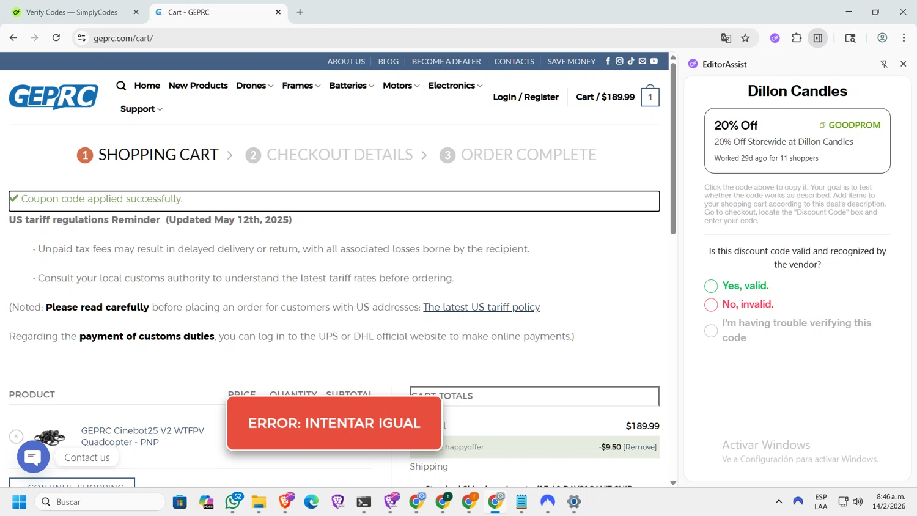917x516 pixels.
Task: Copy the GOODPROM coupon code
Action: (x=850, y=125)
